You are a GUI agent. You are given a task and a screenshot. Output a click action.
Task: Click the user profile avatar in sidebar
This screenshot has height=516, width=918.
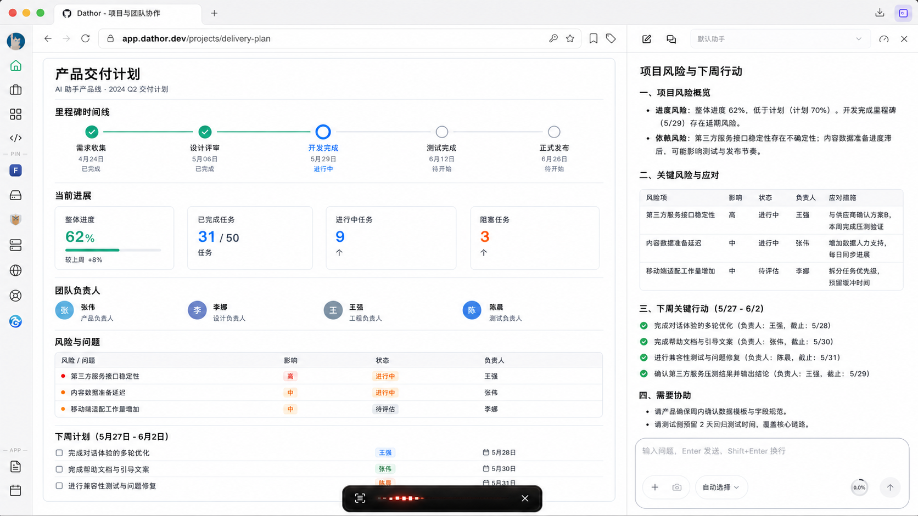point(15,41)
